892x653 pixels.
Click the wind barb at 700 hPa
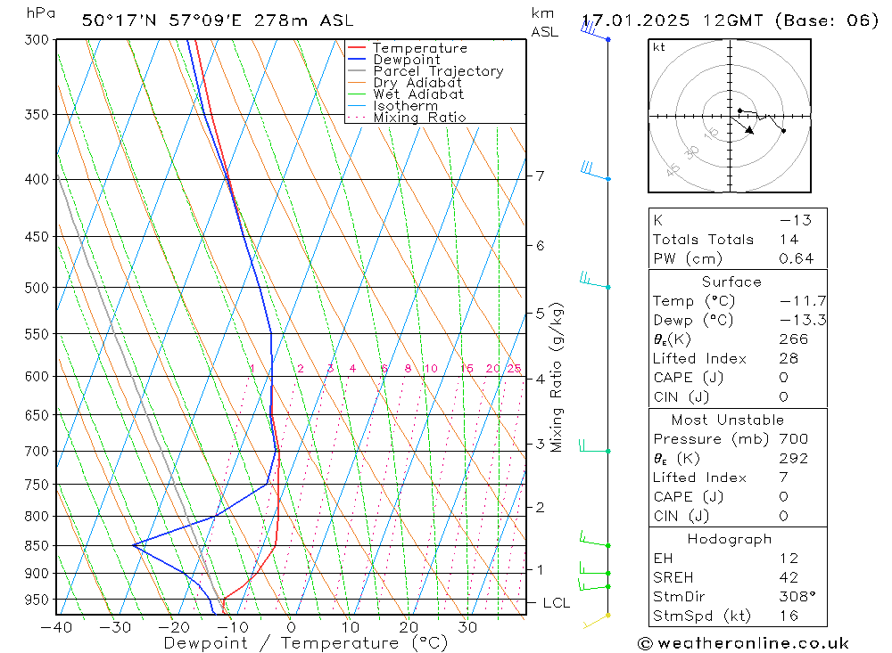tap(595, 445)
